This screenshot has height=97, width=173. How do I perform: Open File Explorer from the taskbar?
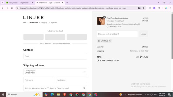(58, 95)
